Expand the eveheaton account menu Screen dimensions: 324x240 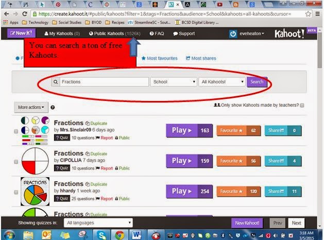pyautogui.click(x=252, y=33)
